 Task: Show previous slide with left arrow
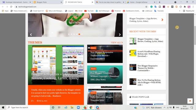point(31,35)
